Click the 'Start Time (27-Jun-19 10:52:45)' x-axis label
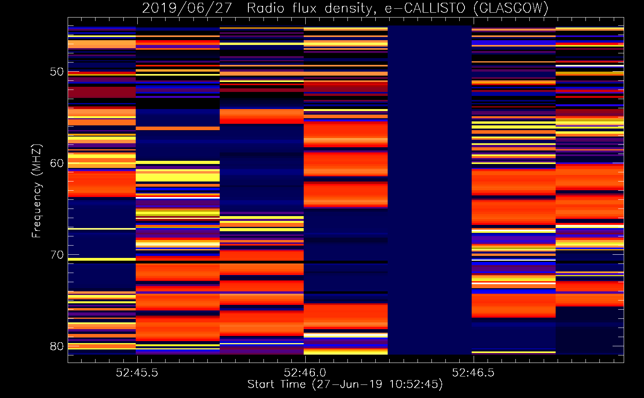This screenshot has width=644, height=398. tap(345, 384)
